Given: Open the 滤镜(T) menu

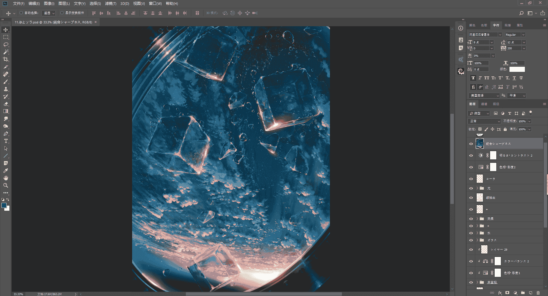Looking at the screenshot, I should [x=110, y=3].
